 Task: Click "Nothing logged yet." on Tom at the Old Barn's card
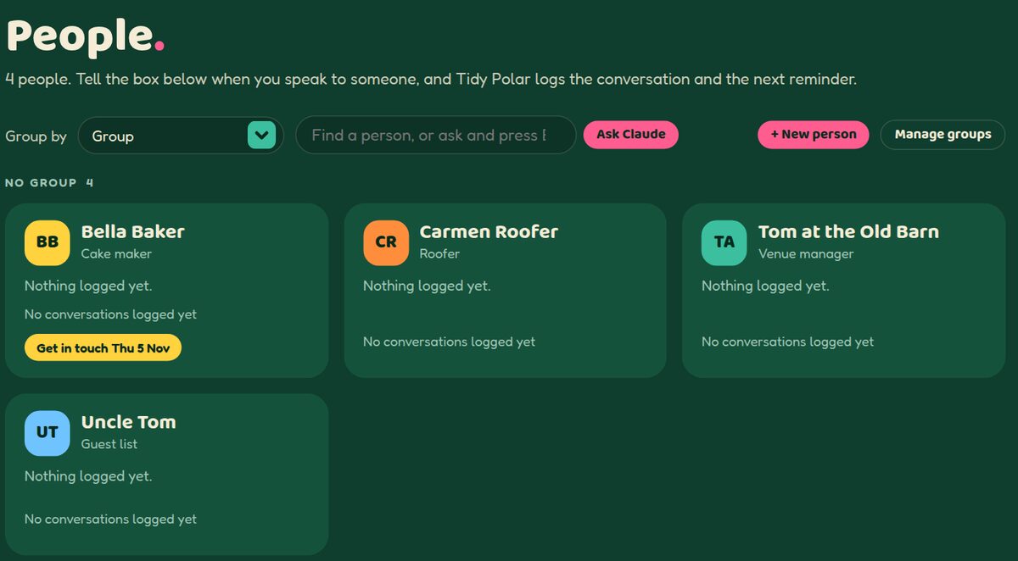point(765,286)
